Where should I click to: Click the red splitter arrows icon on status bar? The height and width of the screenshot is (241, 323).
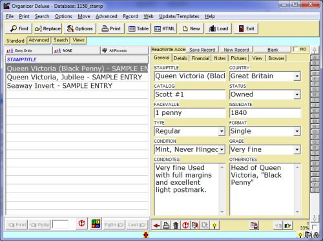pyautogui.click(x=146, y=235)
